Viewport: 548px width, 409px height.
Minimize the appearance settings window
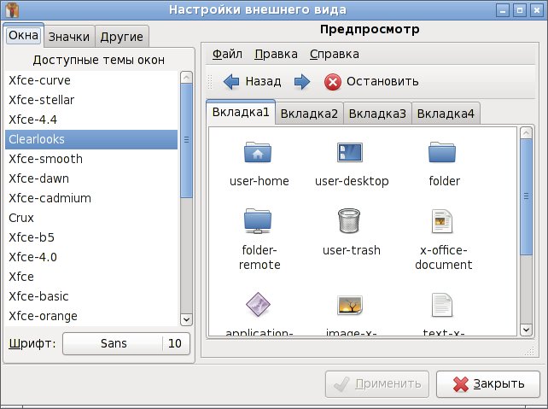point(503,10)
